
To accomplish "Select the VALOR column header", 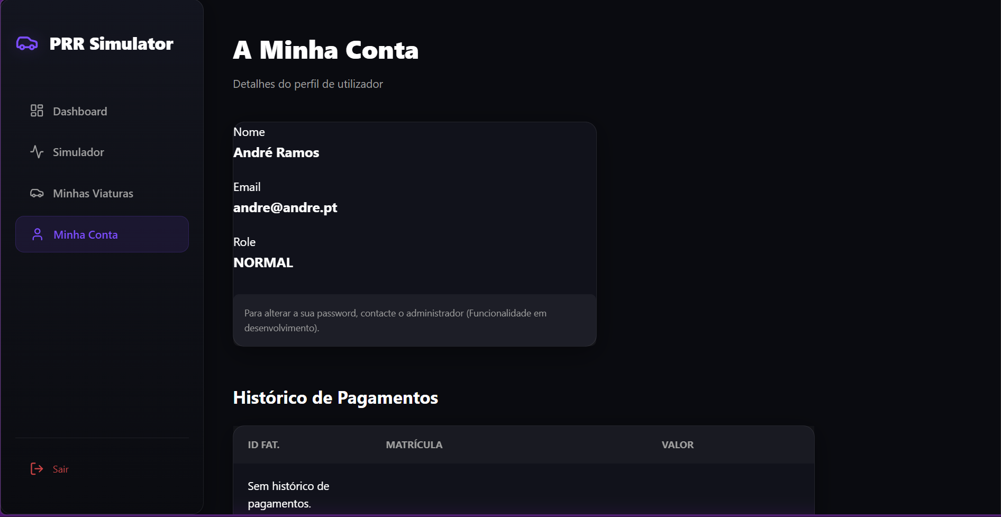I will pos(677,445).
